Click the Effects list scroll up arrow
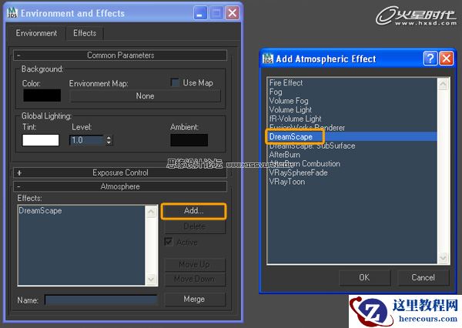Viewport: 462px width, 328px height. click(151, 212)
